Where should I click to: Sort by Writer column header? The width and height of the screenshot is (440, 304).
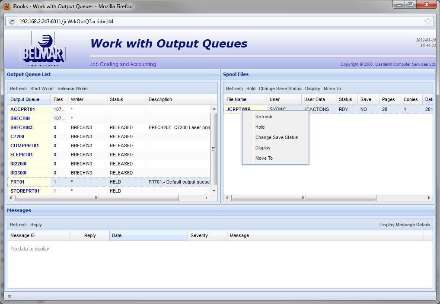coord(87,100)
